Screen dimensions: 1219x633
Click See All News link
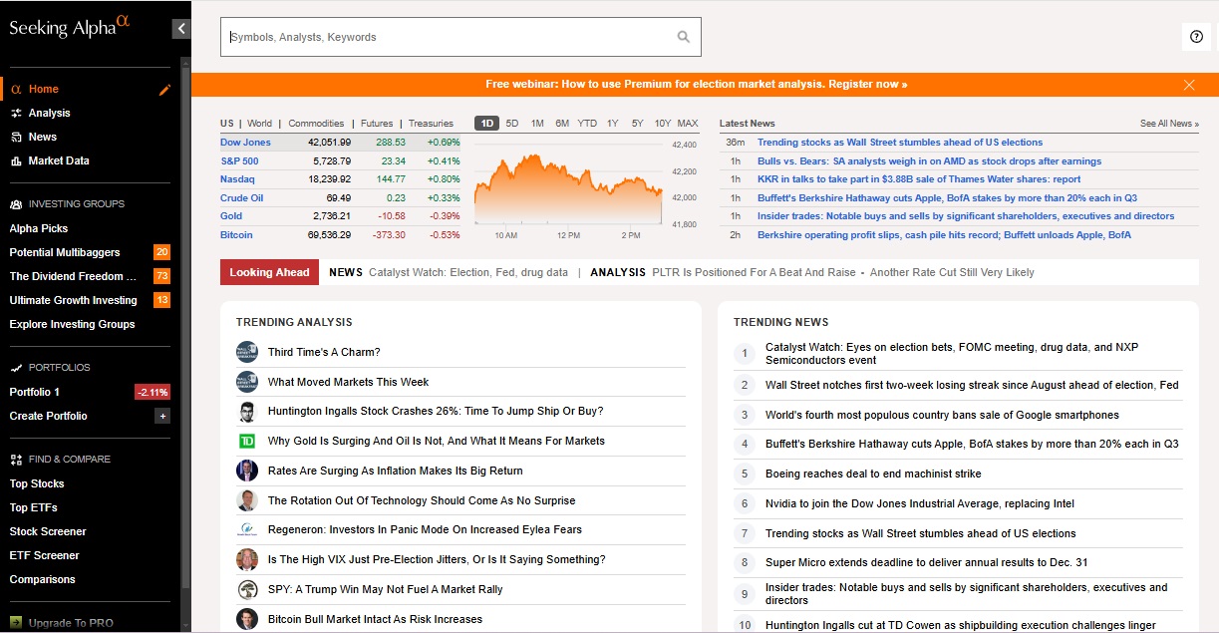click(1167, 123)
